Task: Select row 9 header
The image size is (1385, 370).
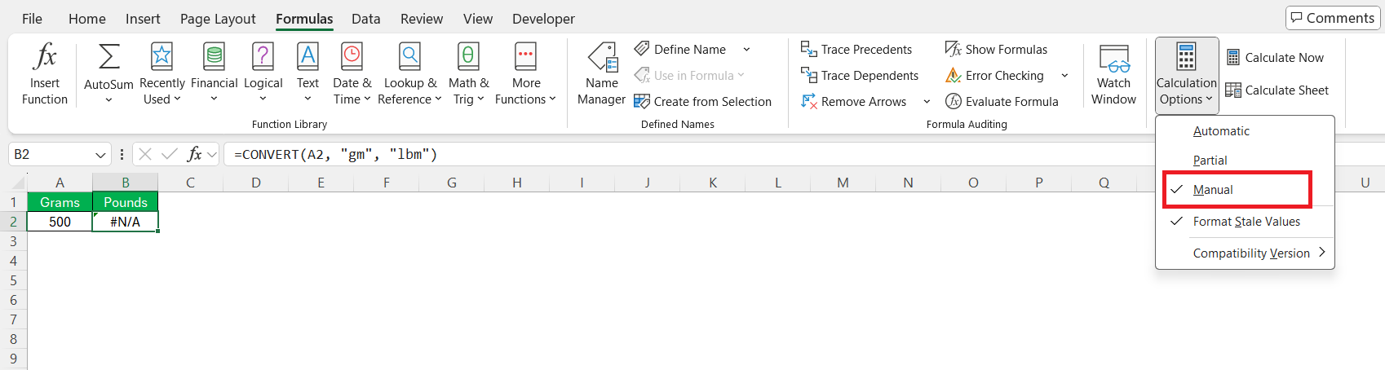Action: 13,359
